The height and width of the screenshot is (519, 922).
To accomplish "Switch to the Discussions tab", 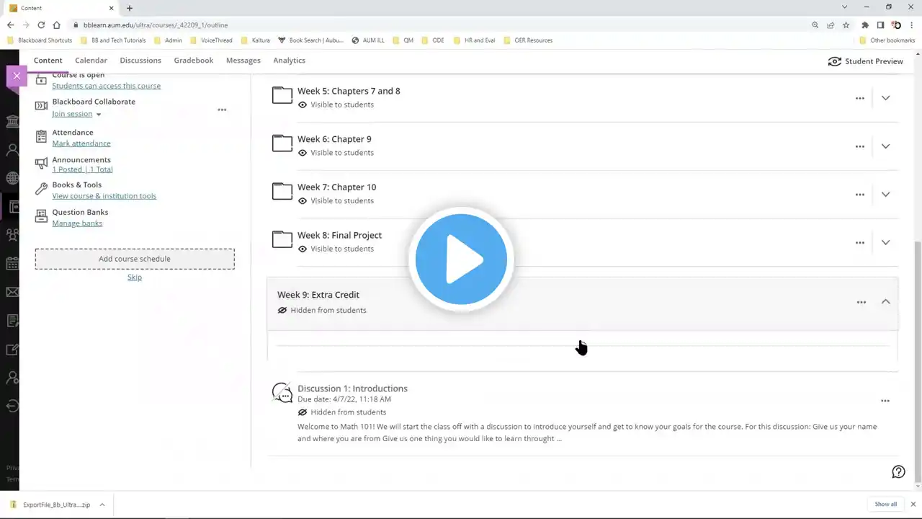I will coord(140,61).
